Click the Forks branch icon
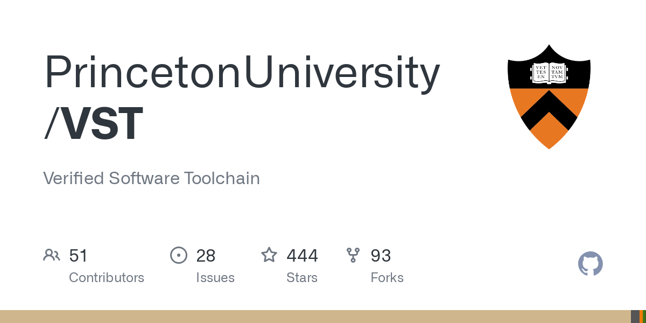 353,255
